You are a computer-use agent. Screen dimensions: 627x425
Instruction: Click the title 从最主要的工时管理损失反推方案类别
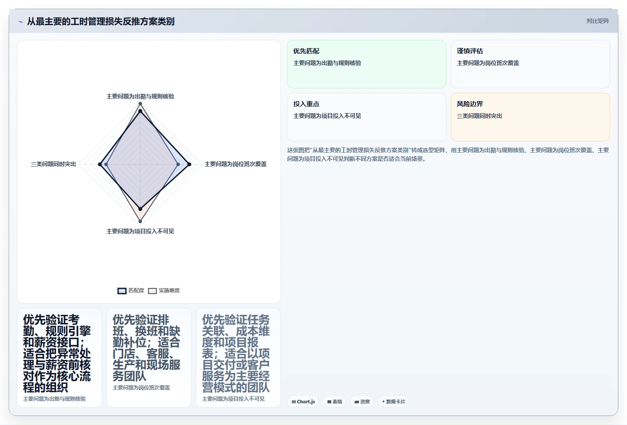point(101,21)
